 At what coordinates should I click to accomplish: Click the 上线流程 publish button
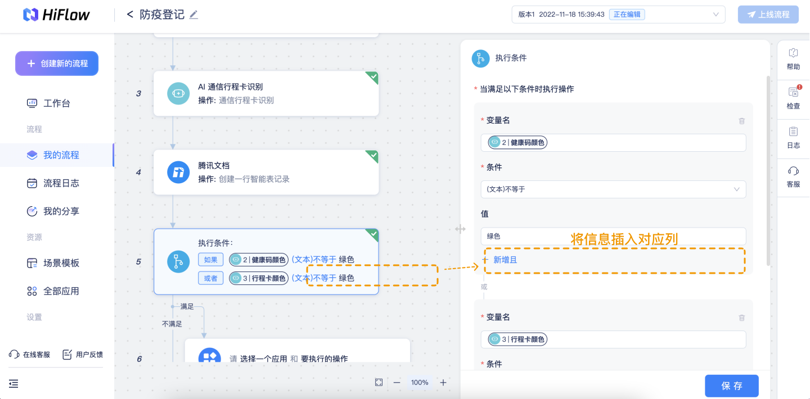point(768,15)
